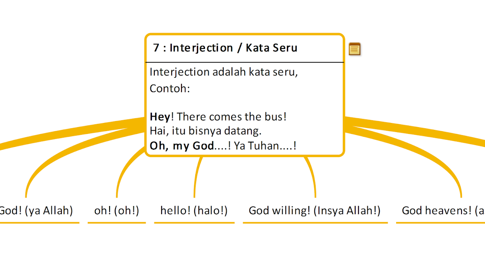Open the note icon beside Interjection node
485x255 pixels.
click(x=354, y=49)
